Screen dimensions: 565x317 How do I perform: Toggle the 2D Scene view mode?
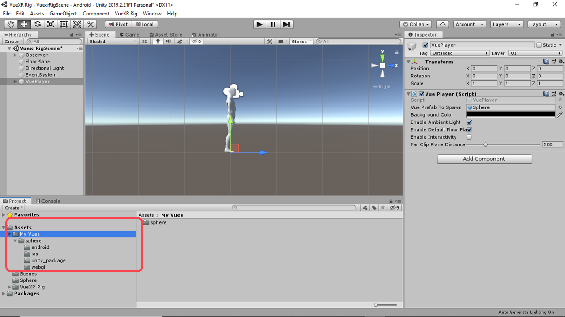point(145,41)
